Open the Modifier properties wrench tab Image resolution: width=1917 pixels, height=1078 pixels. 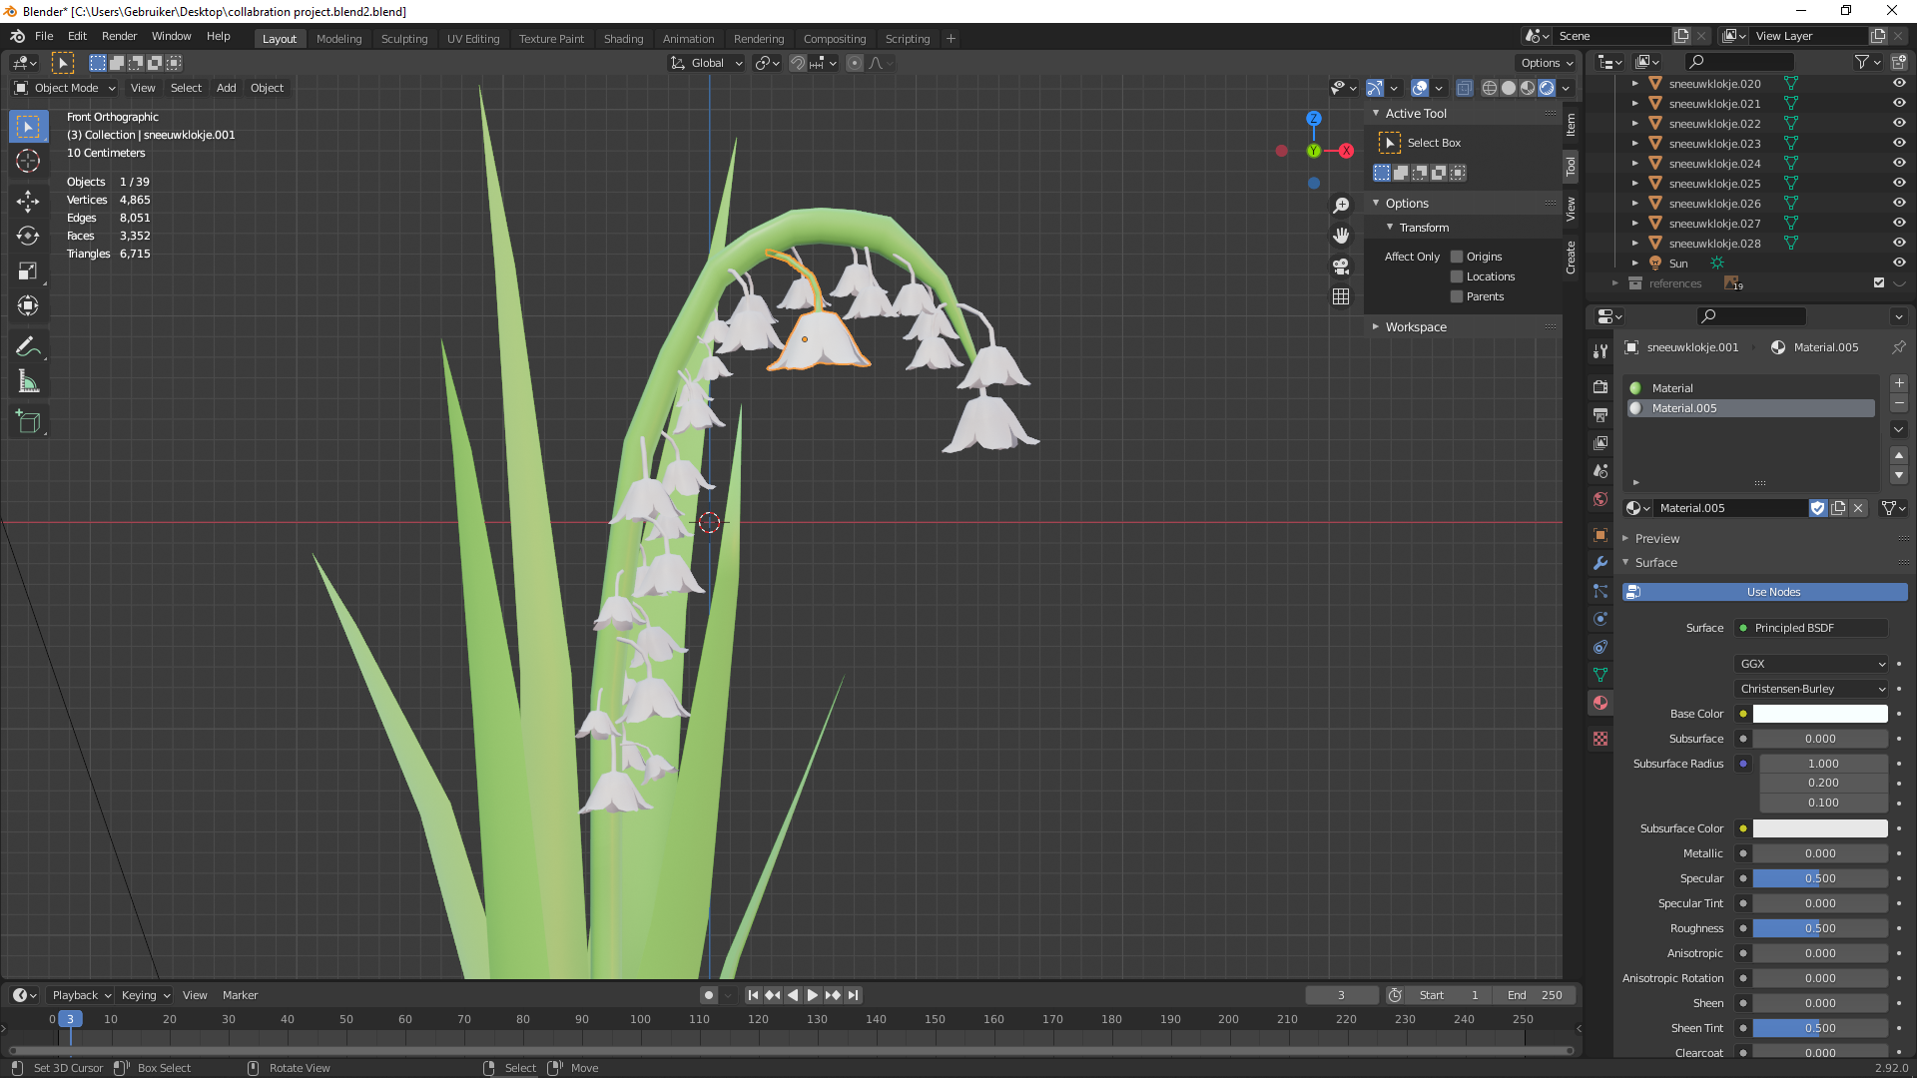1600,563
